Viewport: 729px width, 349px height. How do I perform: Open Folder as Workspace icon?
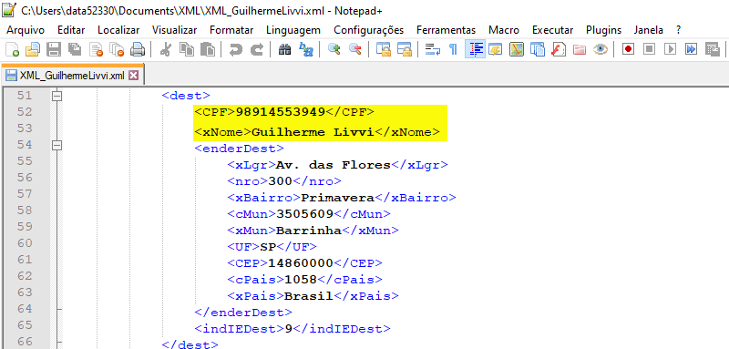(580, 49)
